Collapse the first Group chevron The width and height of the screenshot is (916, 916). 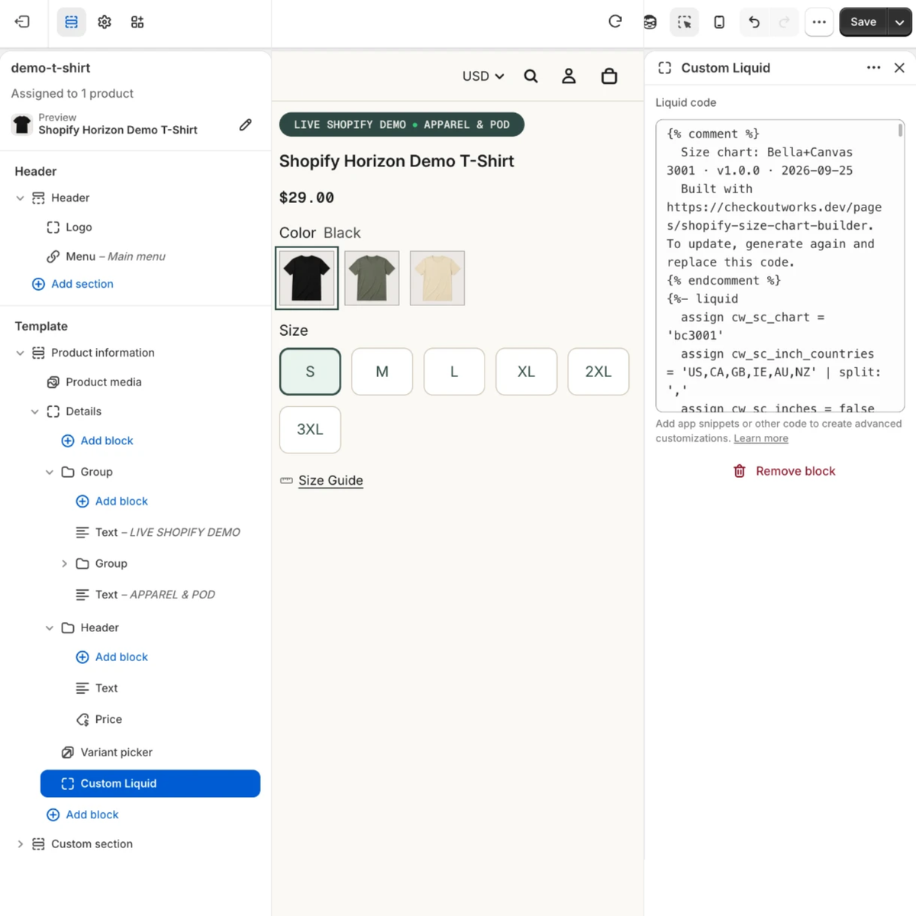49,473
